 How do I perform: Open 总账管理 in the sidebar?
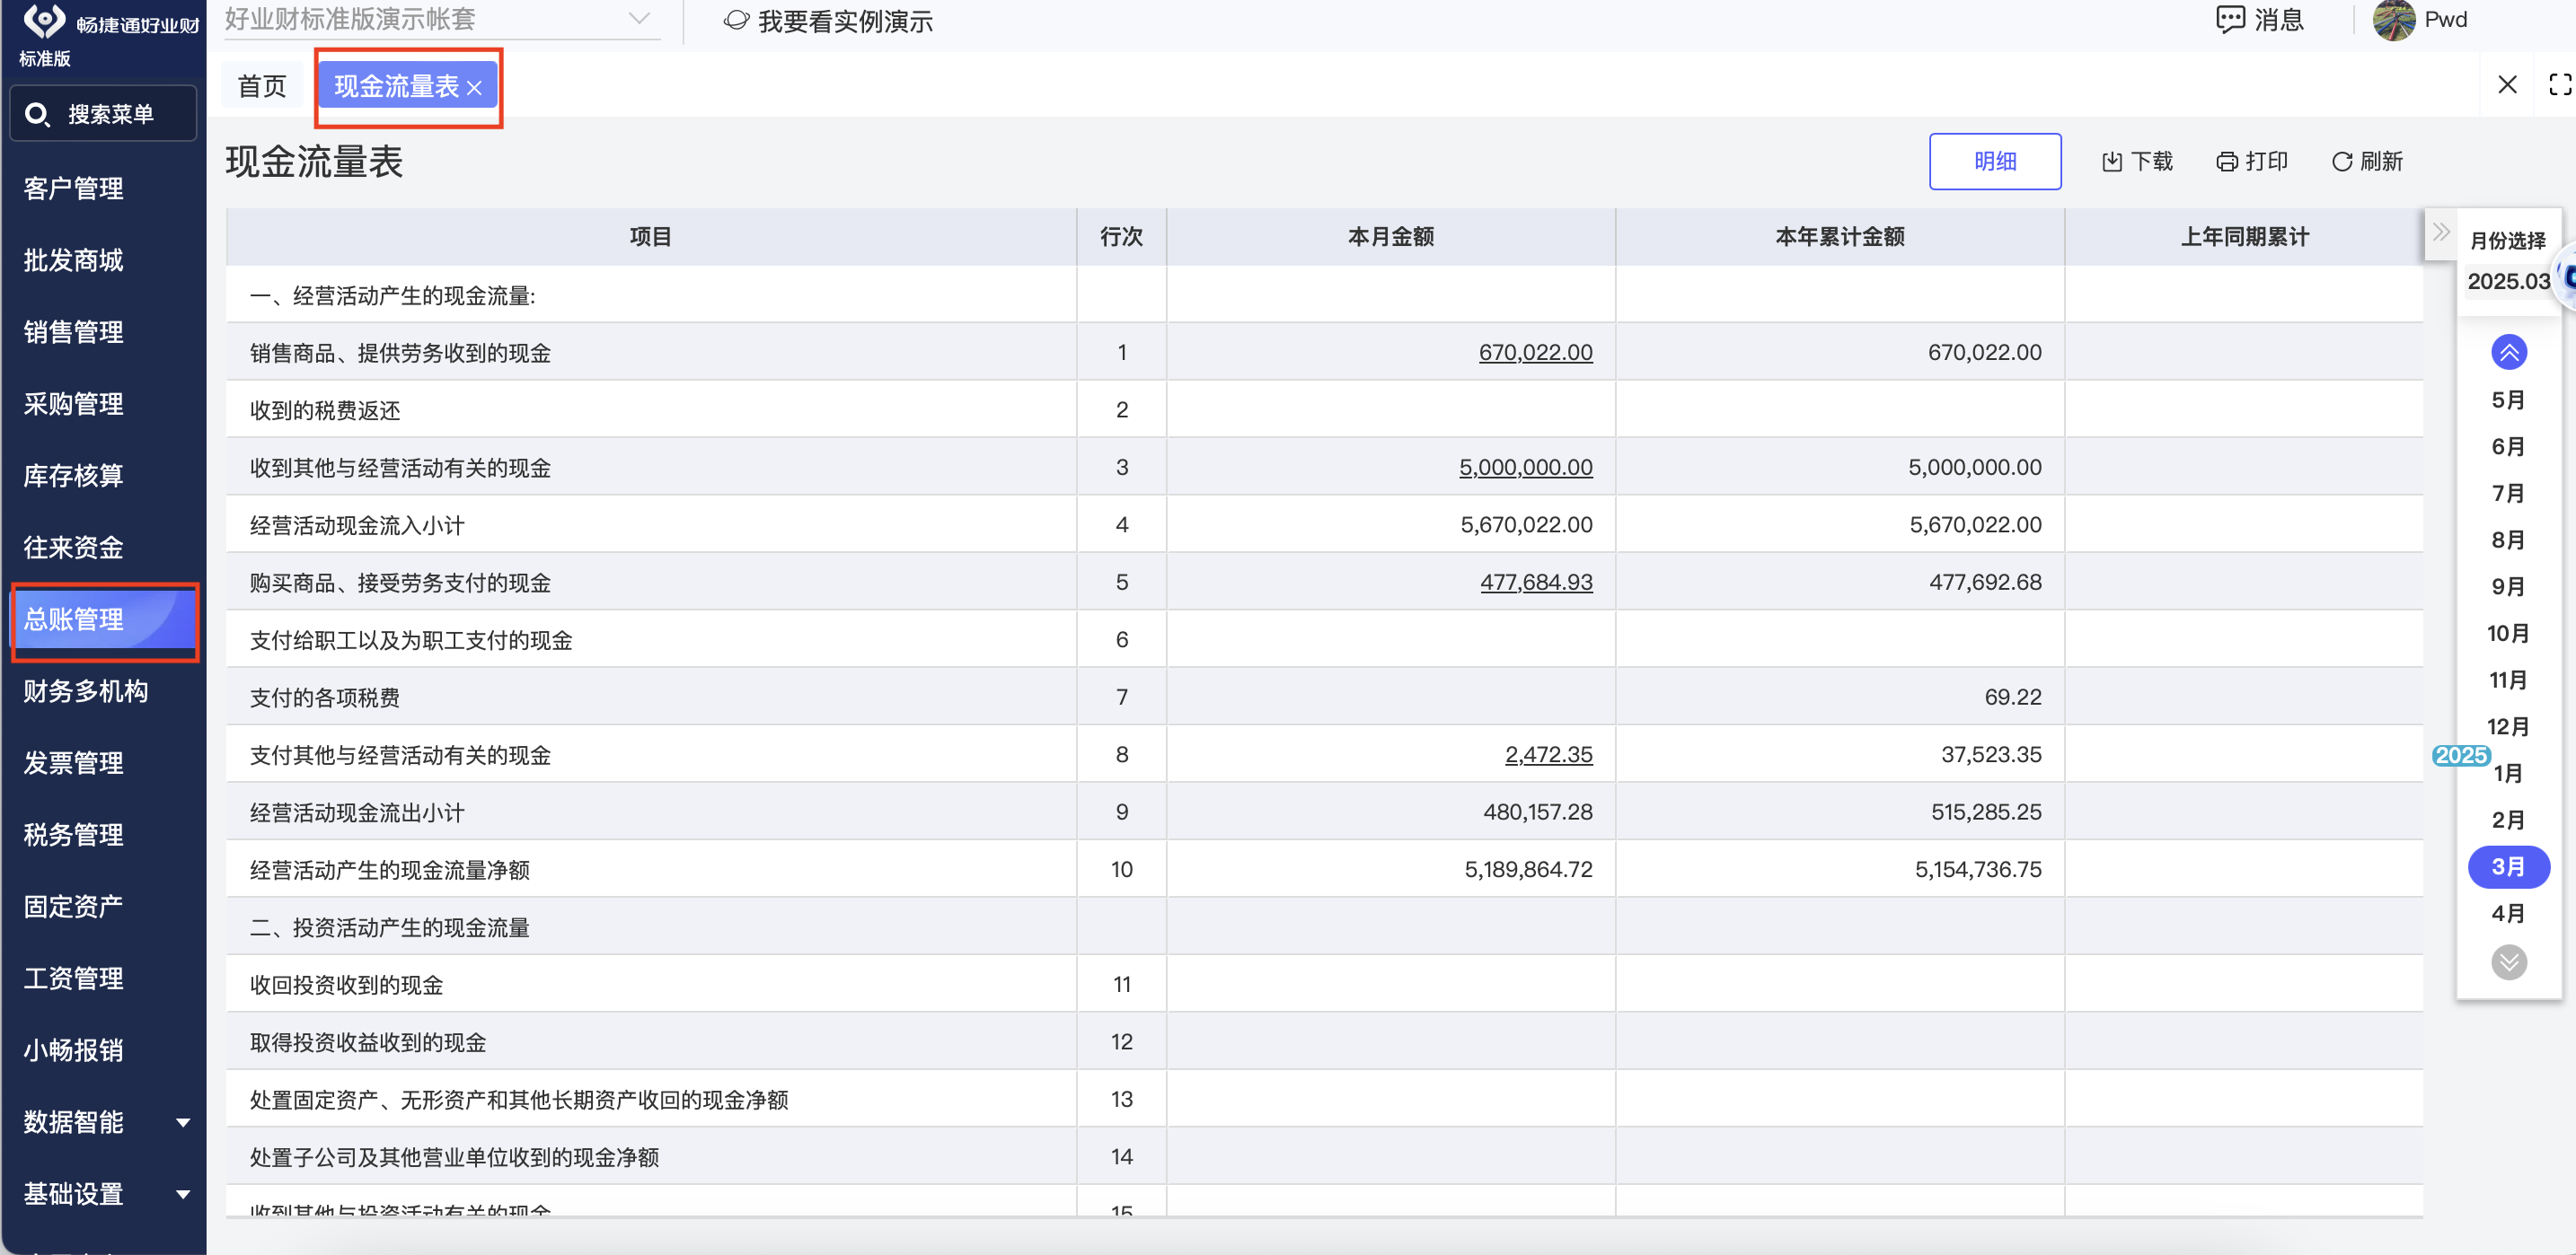[x=75, y=619]
